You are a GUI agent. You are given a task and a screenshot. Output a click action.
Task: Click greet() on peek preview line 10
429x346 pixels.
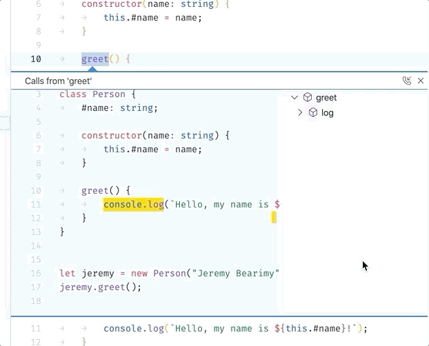101,191
